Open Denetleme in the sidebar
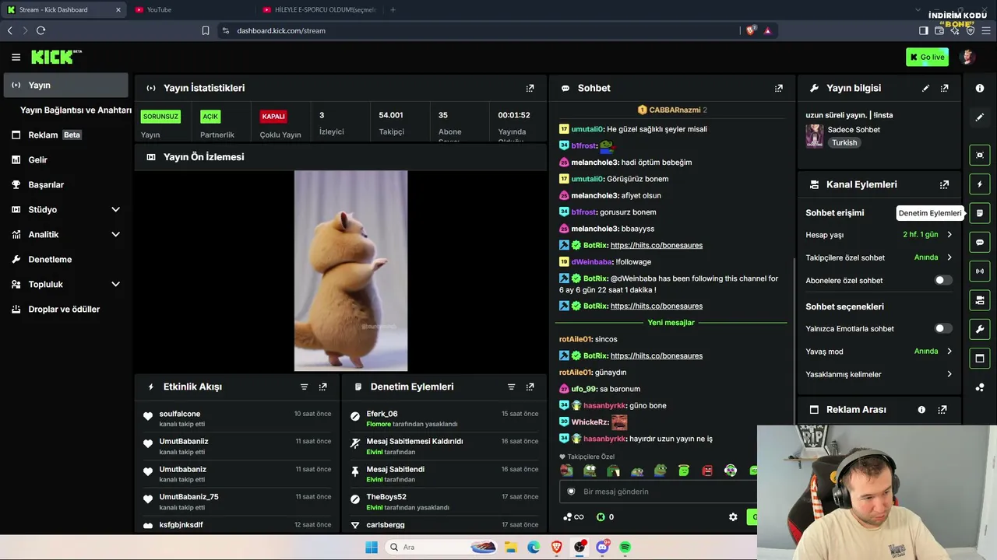 65,259
